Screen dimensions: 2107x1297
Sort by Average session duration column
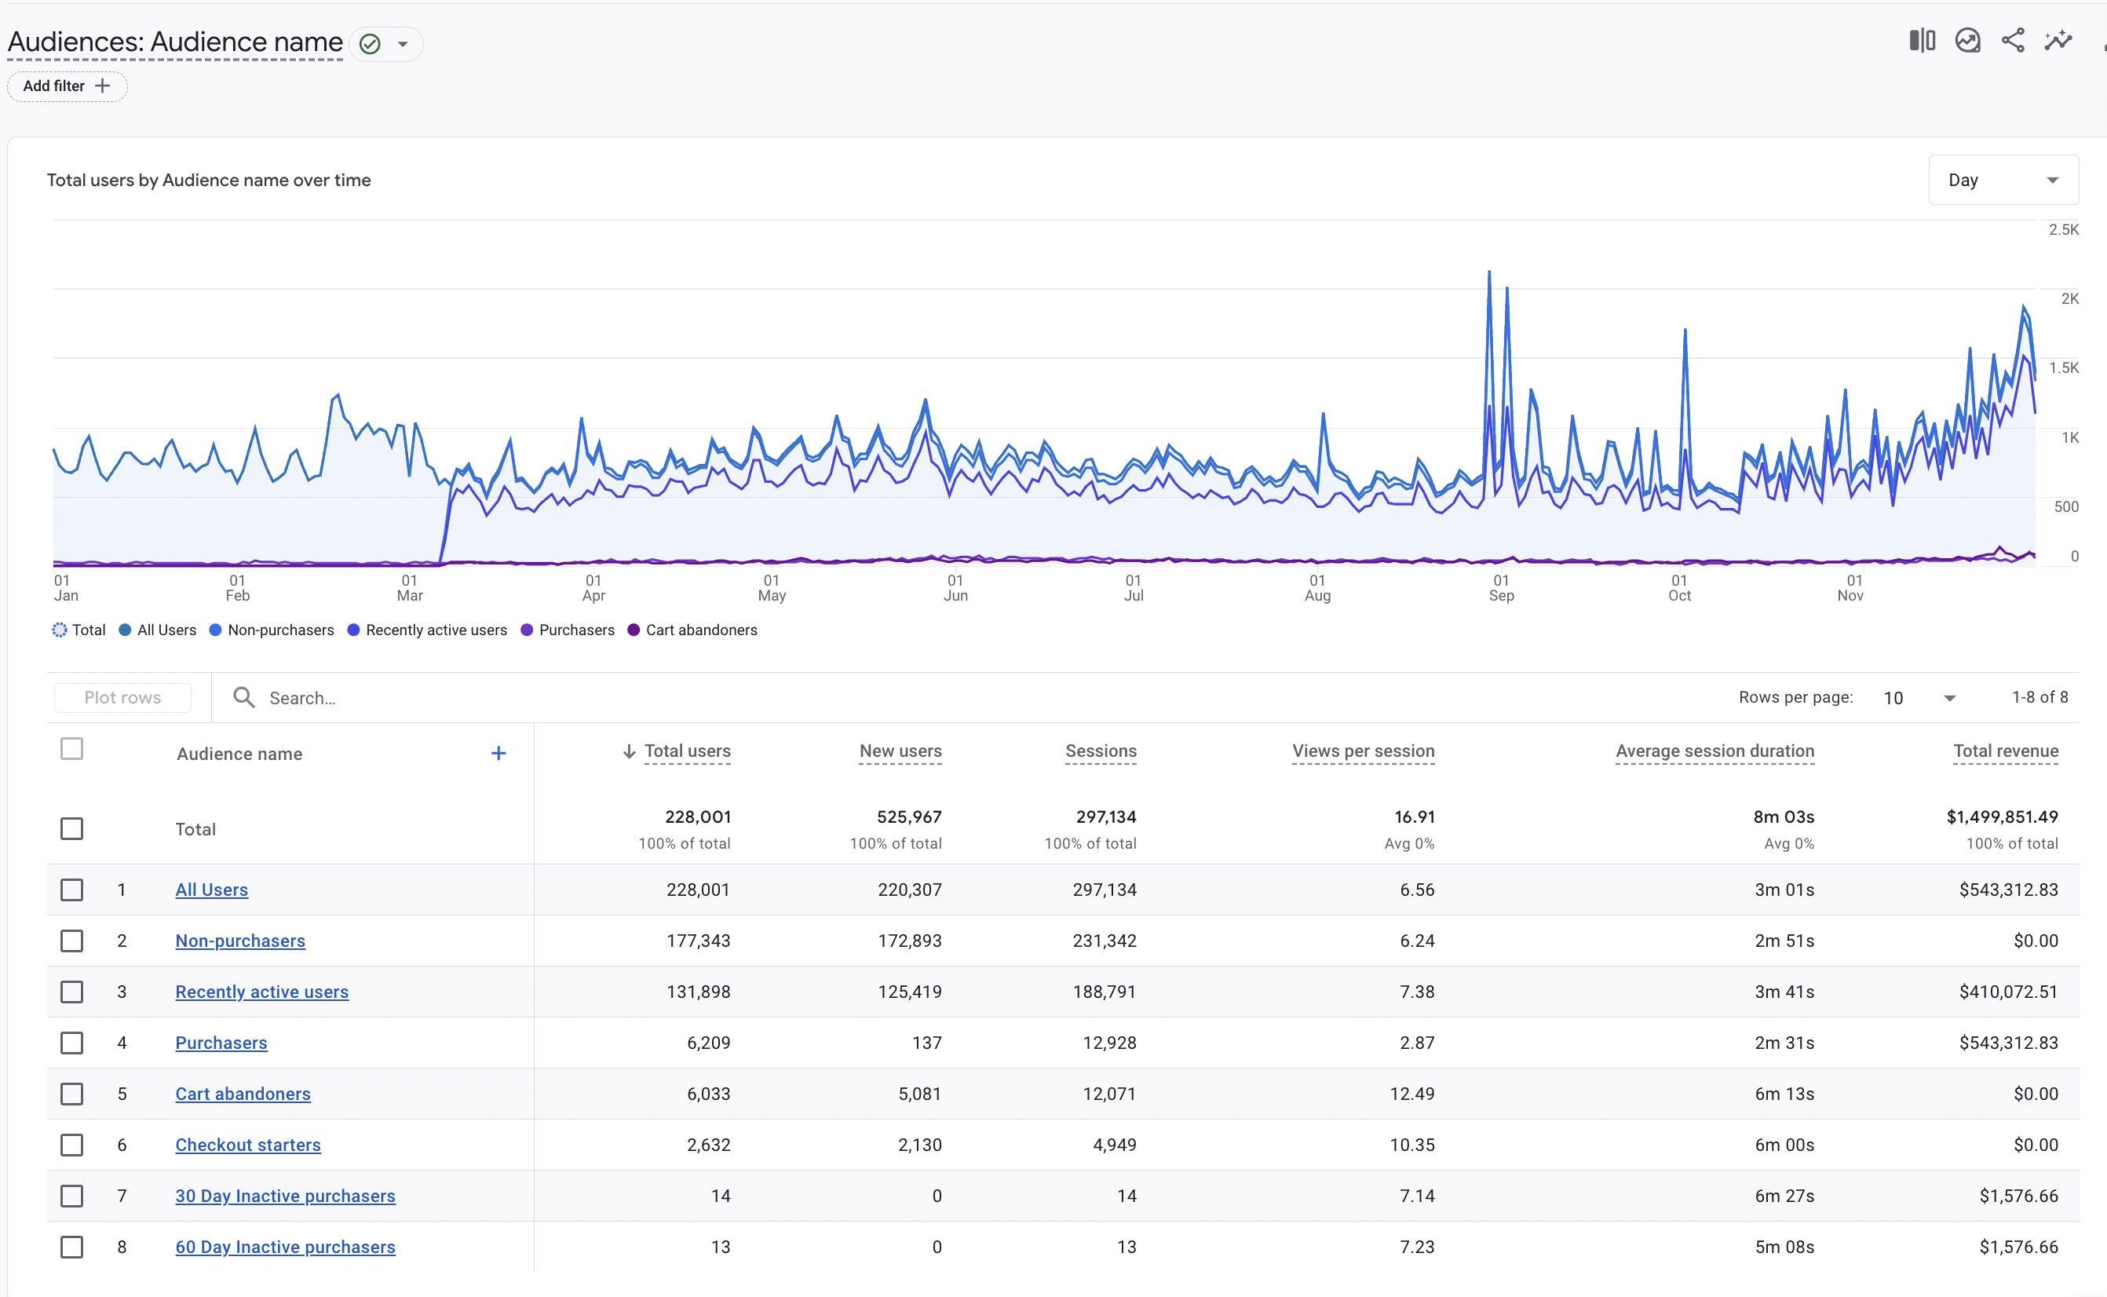[1715, 751]
